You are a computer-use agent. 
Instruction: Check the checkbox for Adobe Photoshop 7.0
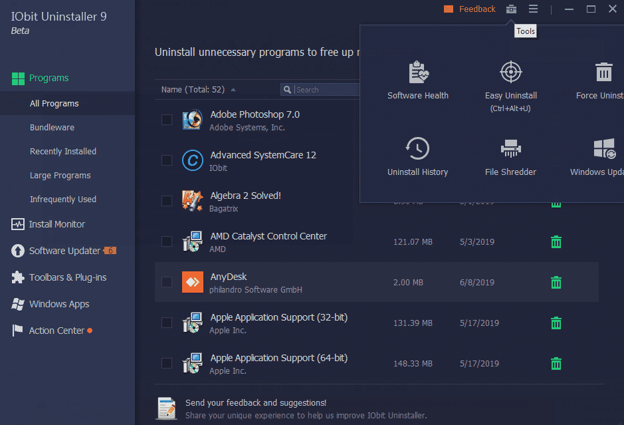click(167, 118)
